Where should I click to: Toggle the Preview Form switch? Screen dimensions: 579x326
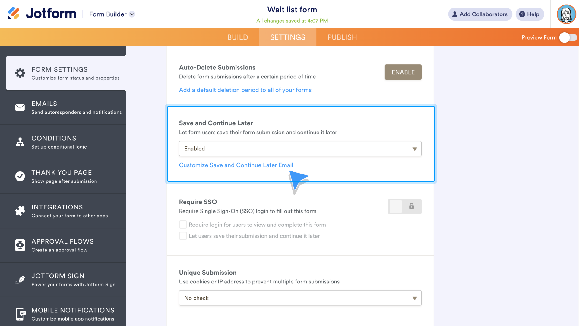[567, 37]
